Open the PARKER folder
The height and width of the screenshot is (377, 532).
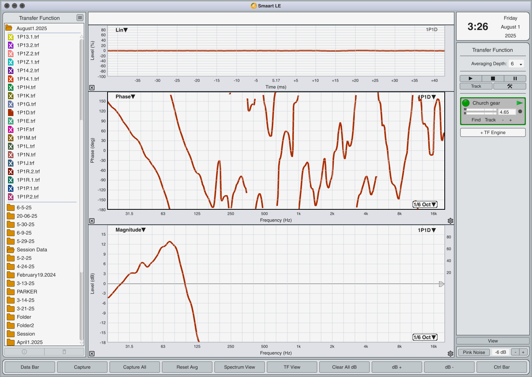tap(27, 292)
